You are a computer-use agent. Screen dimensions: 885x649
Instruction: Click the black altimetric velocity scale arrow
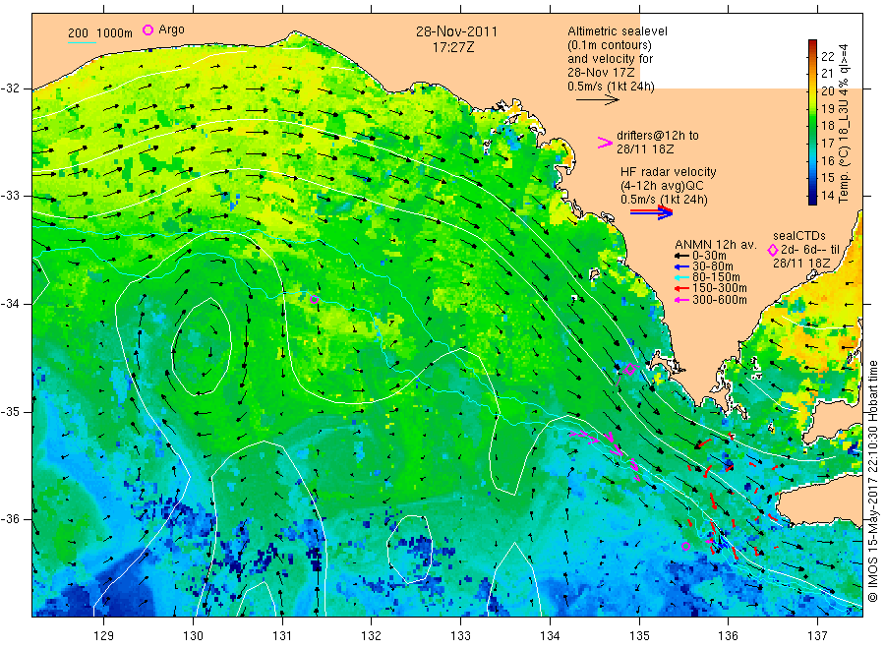pos(597,100)
